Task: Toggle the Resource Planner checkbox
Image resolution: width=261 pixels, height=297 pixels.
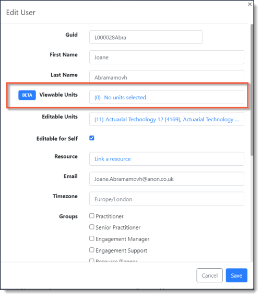Action: (x=92, y=260)
